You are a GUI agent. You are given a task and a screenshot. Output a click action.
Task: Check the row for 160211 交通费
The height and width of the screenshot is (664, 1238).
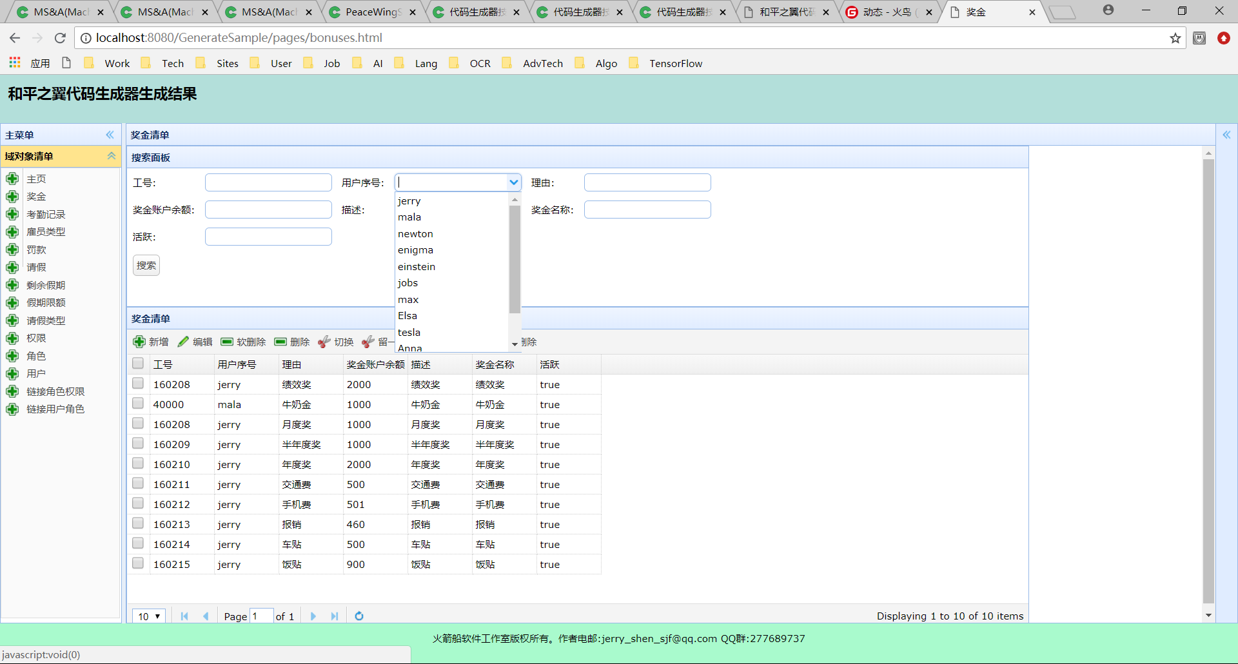click(x=138, y=483)
